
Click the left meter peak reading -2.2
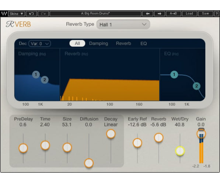point(196,166)
